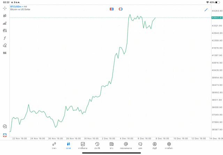Image resolution: width=223 pixels, height=155 pixels.
Task: Expand the H4 timeframe selector
Action: (5, 53)
